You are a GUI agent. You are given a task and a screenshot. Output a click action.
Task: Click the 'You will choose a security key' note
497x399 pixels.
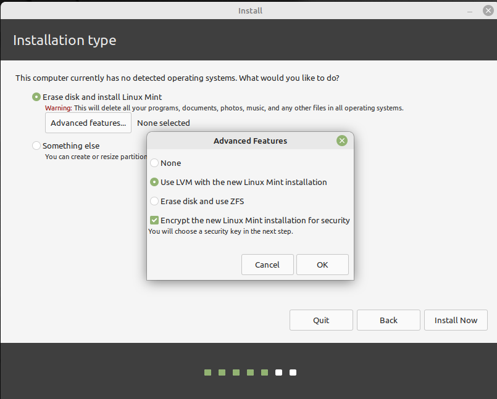click(220, 231)
